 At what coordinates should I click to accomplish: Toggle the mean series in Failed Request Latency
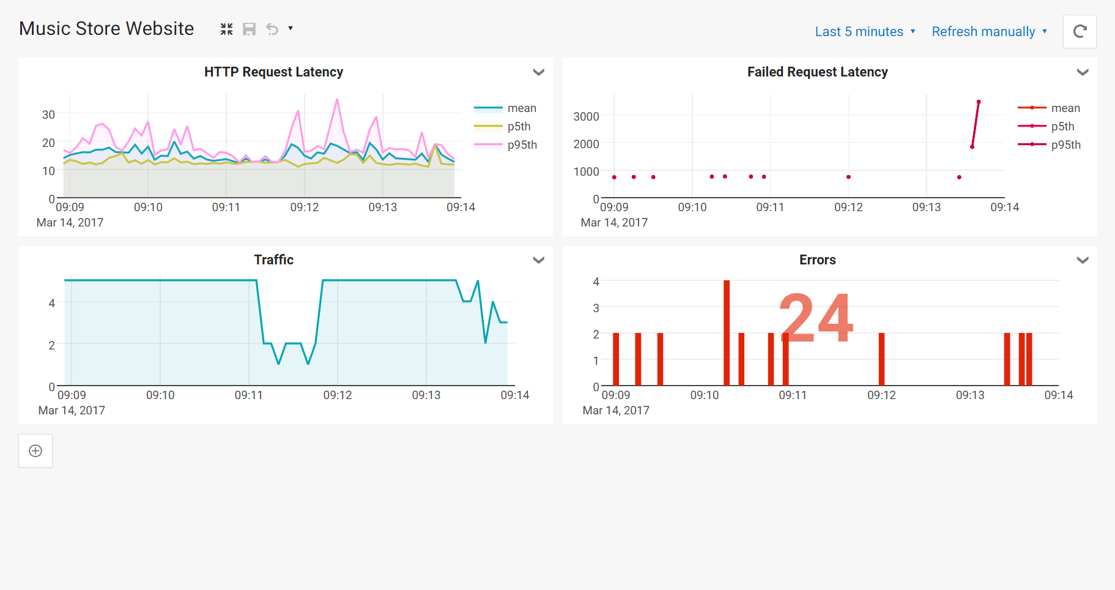click(1065, 108)
